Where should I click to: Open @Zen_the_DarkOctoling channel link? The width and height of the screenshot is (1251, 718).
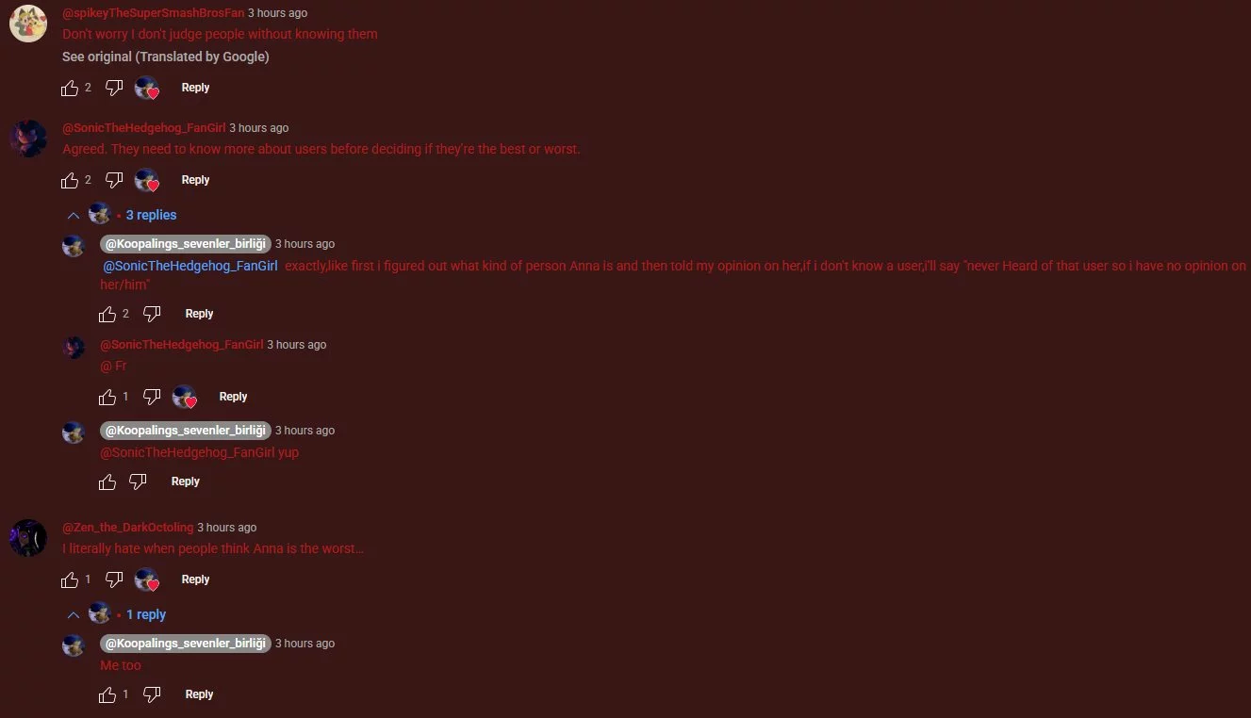(x=127, y=528)
